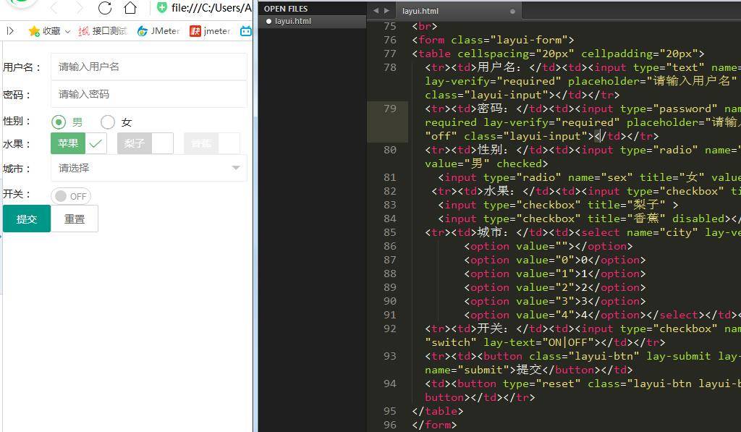Click the 城市 dropdown arrow
Image resolution: width=741 pixels, height=432 pixels.
tap(236, 168)
